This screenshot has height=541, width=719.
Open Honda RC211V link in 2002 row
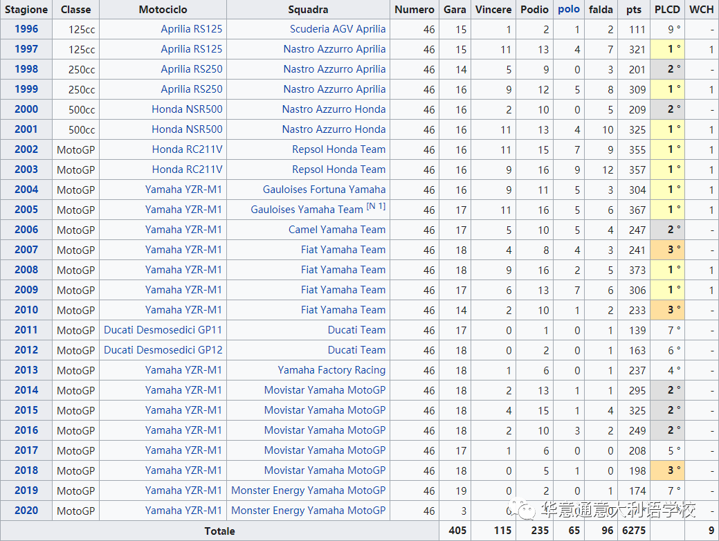click(187, 149)
